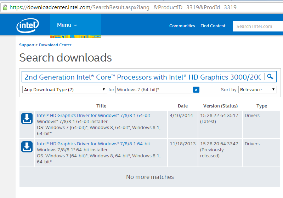
Task: Click the browser address bar URL
Action: (124, 7)
